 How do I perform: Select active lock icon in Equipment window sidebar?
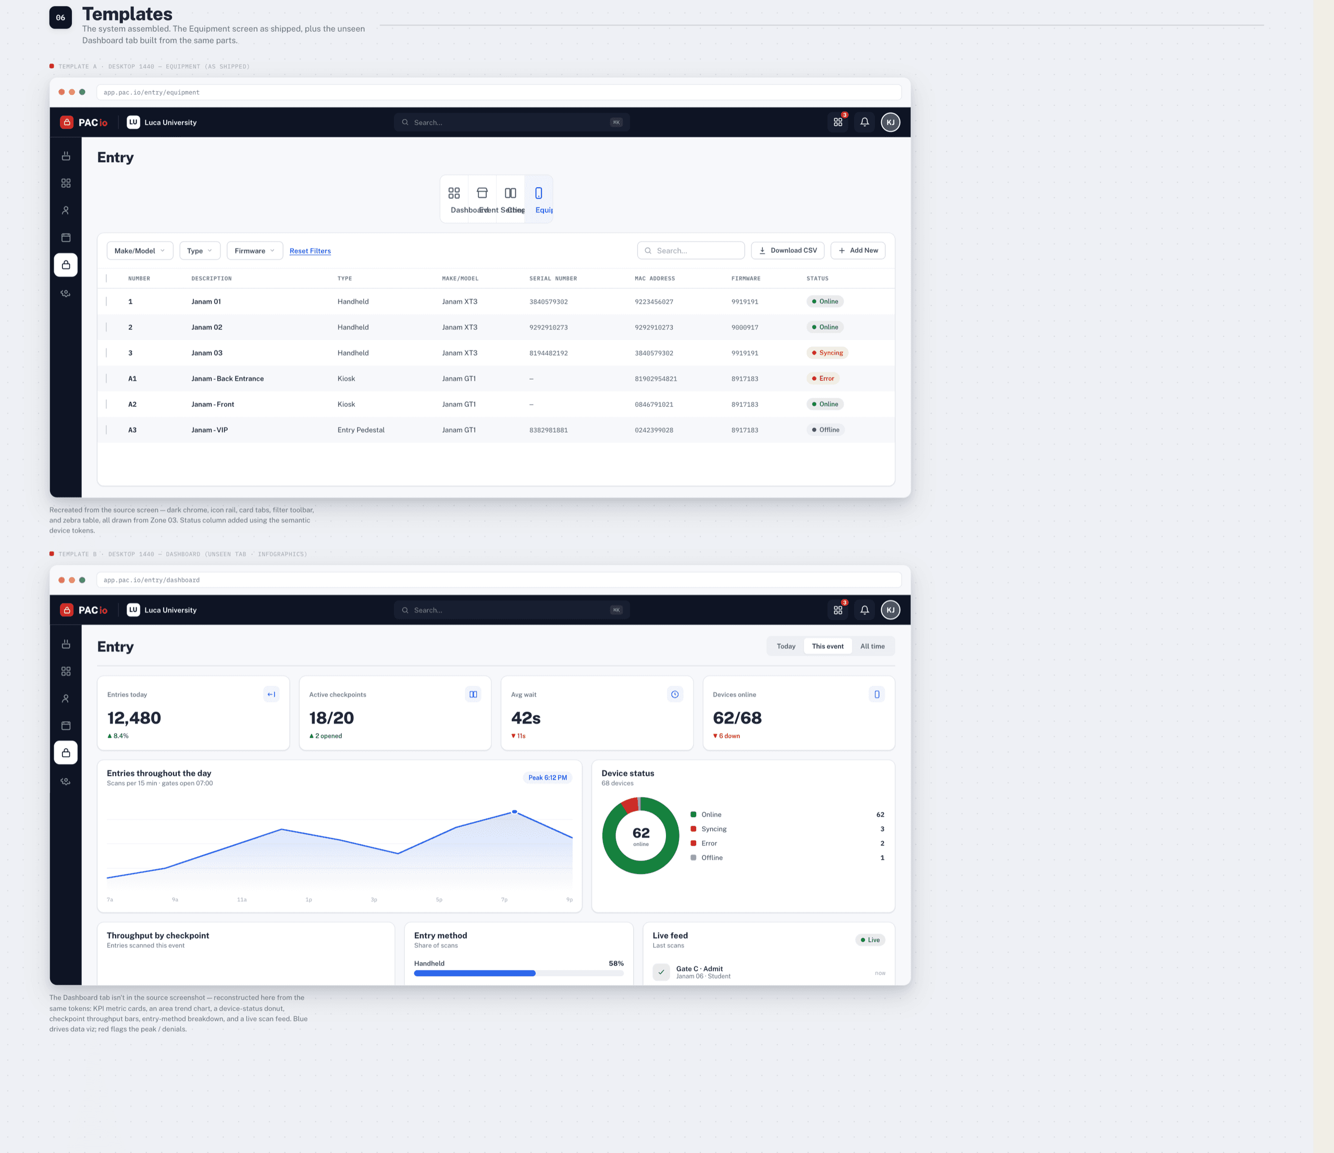tap(66, 265)
